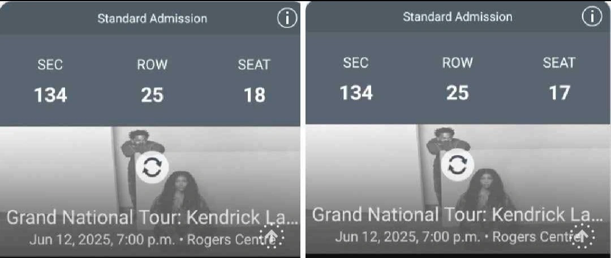611x258 pixels.
Task: Click section number 134 on the seat 18 ticket
Action: point(51,95)
